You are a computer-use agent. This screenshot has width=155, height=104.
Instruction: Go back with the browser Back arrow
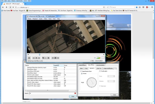point(10,7)
